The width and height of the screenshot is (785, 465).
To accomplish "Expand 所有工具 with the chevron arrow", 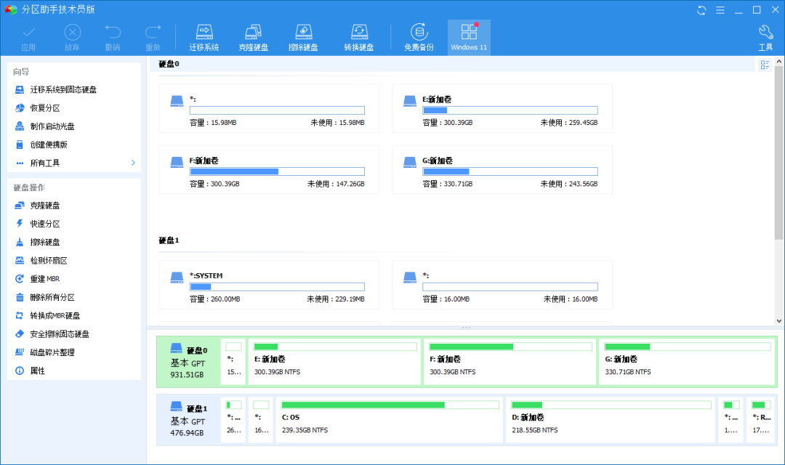I will pyautogui.click(x=133, y=163).
